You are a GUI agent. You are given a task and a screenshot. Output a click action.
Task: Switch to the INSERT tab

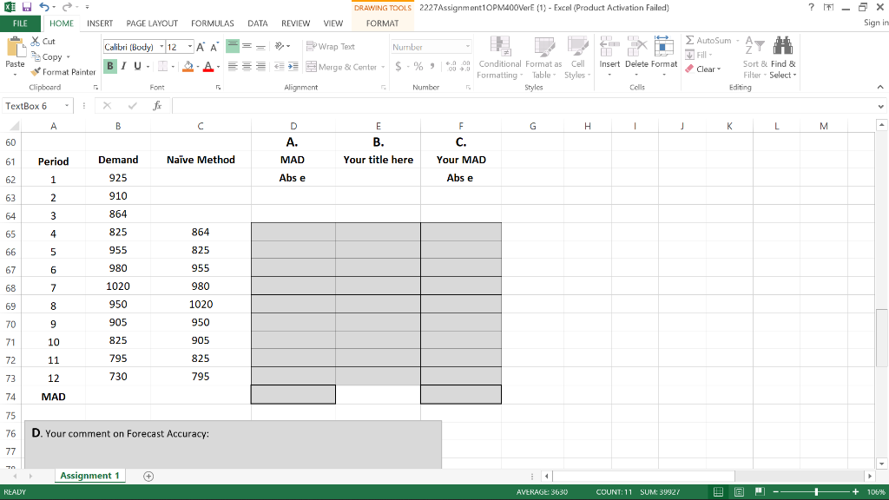tap(100, 23)
